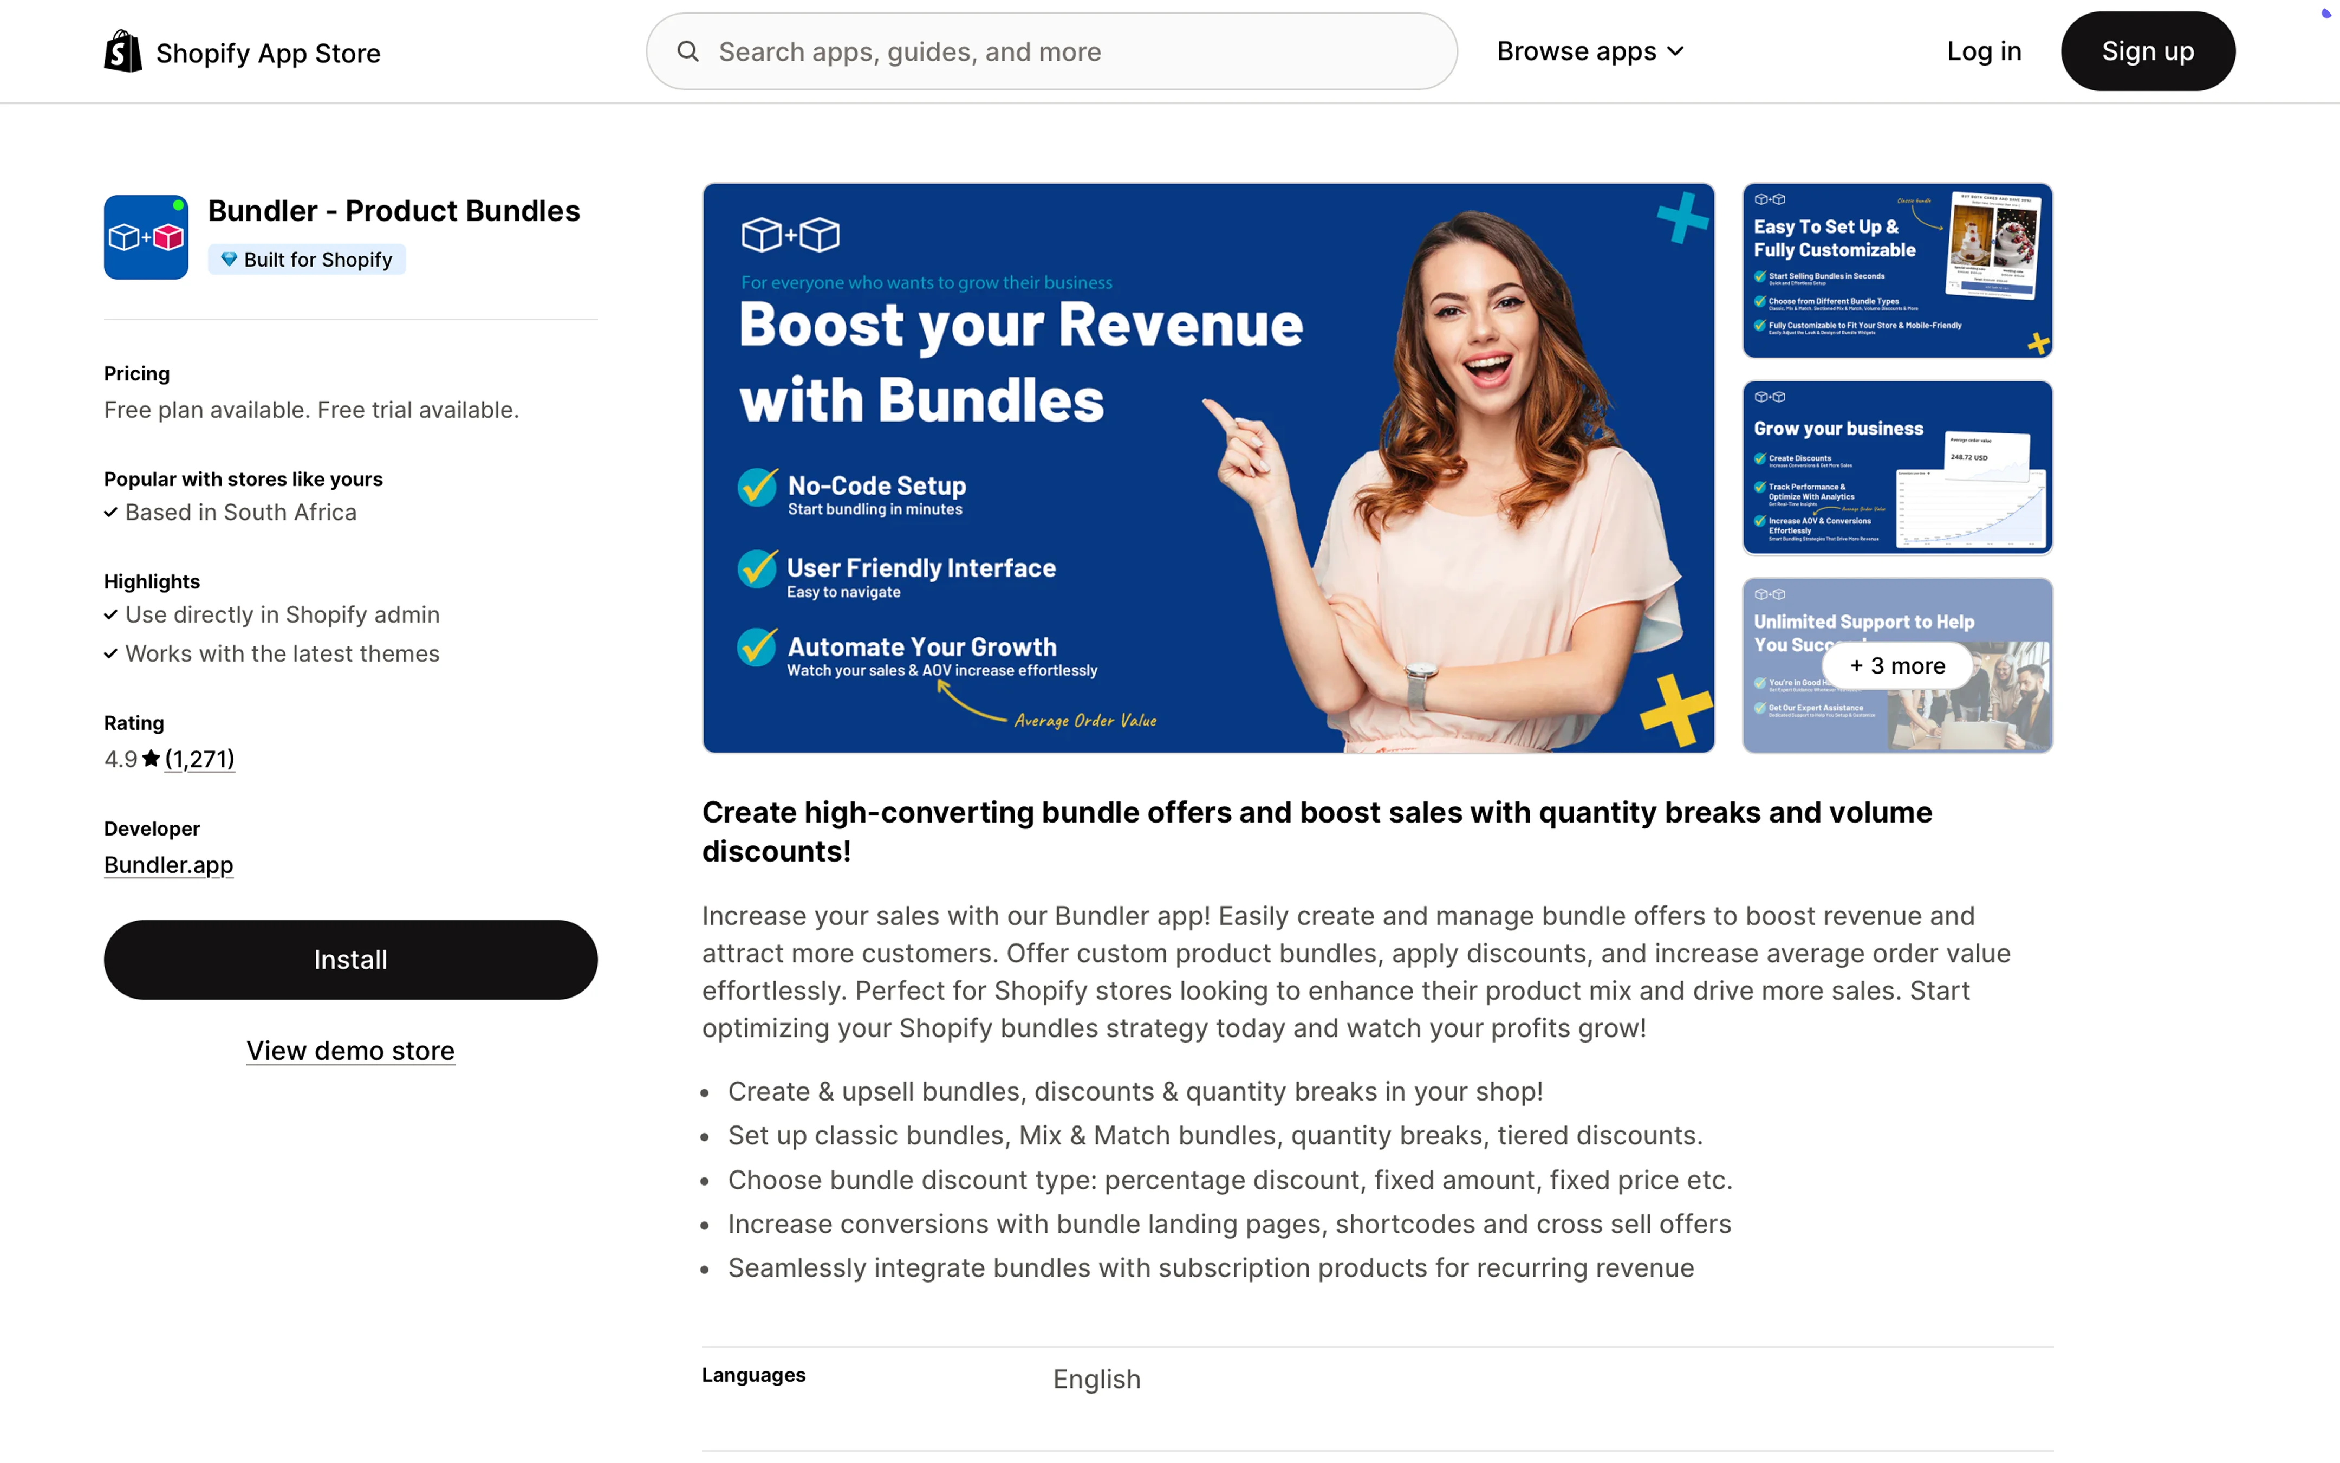The image size is (2340, 1463).
Task: Click the Shopify bag logo icon
Action: pyautogui.click(x=123, y=51)
